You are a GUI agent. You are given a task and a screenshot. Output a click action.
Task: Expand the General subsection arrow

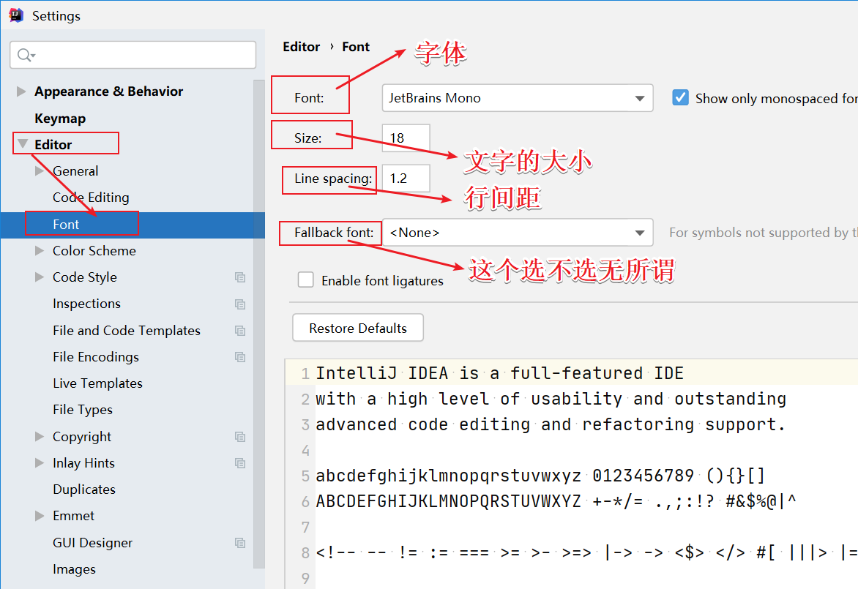pos(40,171)
